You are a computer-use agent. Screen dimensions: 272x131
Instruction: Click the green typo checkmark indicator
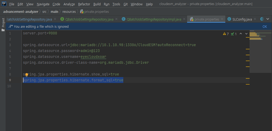(x=234, y=34)
